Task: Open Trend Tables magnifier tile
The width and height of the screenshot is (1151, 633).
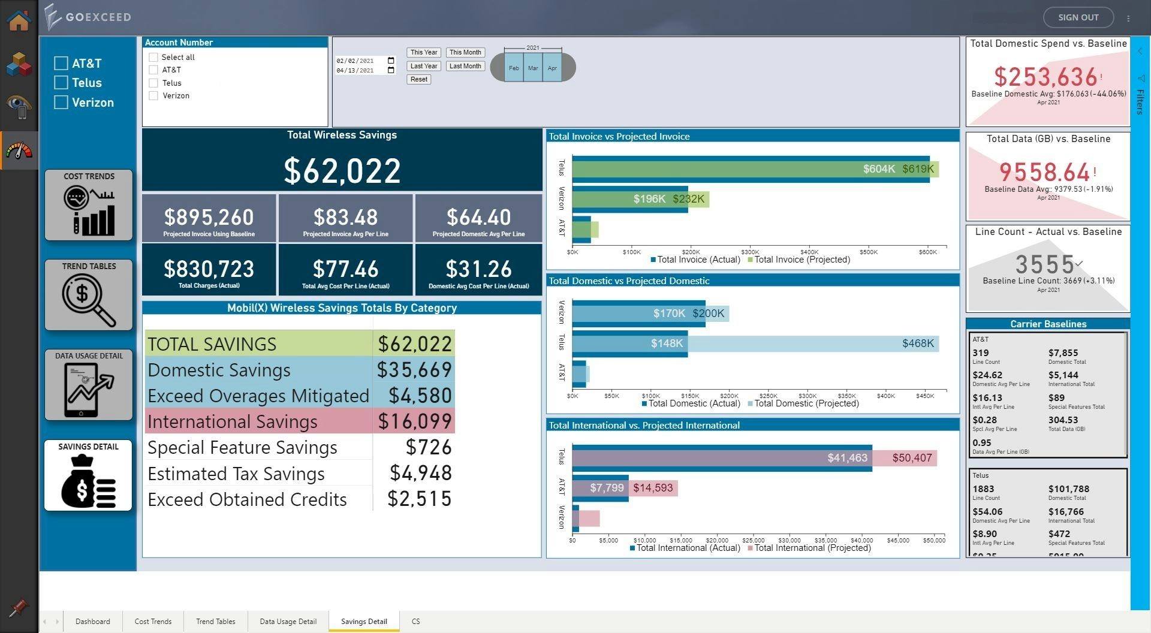Action: [x=89, y=295]
